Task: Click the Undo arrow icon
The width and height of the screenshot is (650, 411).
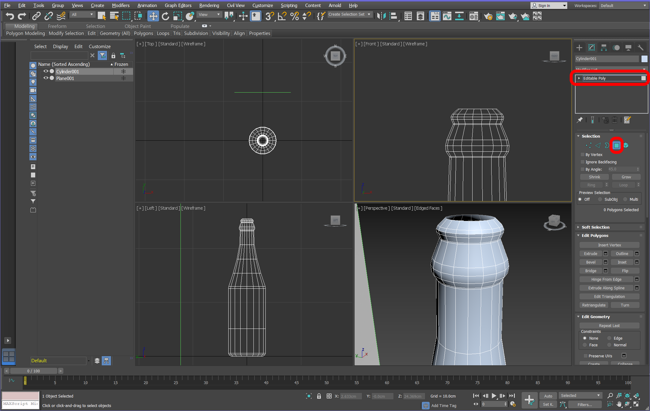Action: point(10,16)
